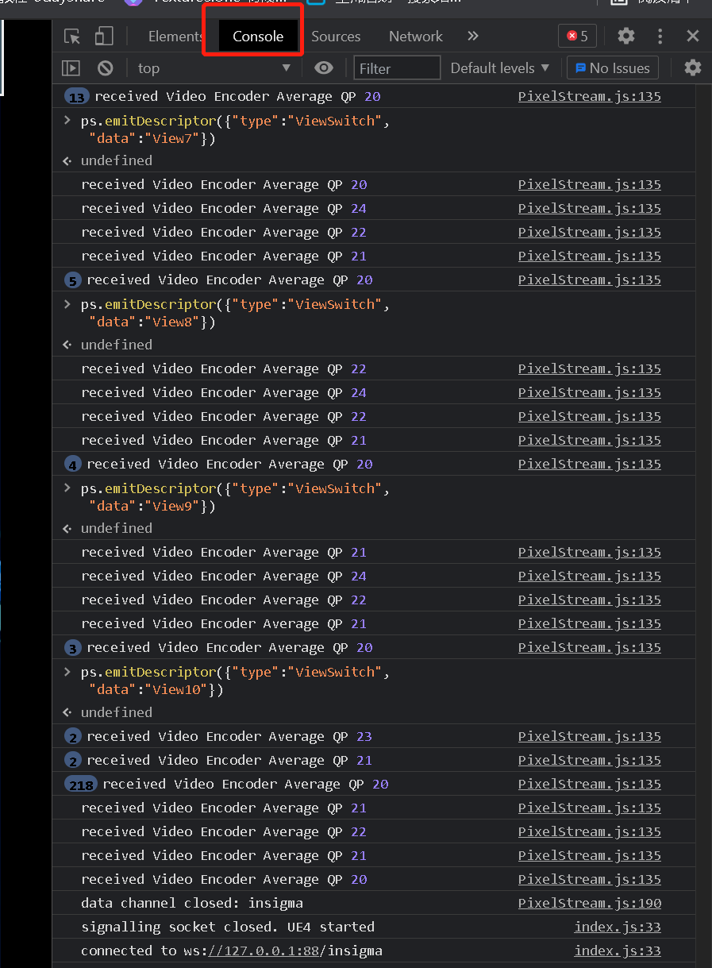
Task: Click the red error count badge
Action: click(578, 36)
